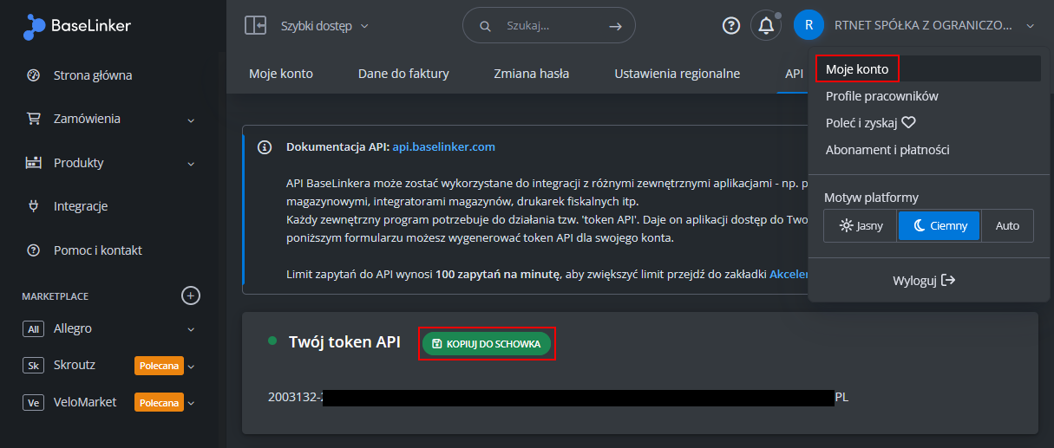Image resolution: width=1054 pixels, height=448 pixels.
Task: Open Integracje in sidebar
Action: point(81,206)
